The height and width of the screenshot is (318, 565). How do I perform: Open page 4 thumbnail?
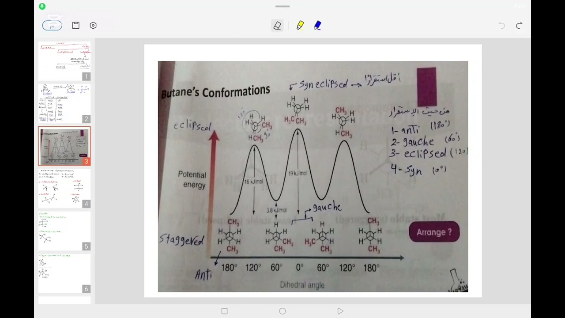click(64, 189)
